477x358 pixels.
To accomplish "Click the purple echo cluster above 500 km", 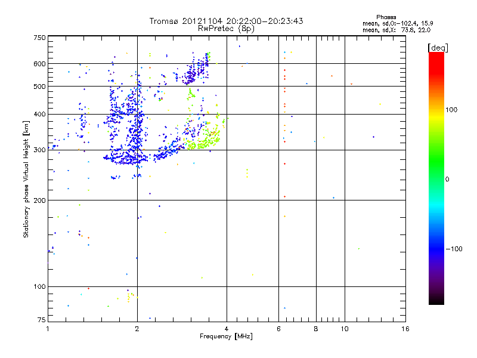I will [195, 70].
